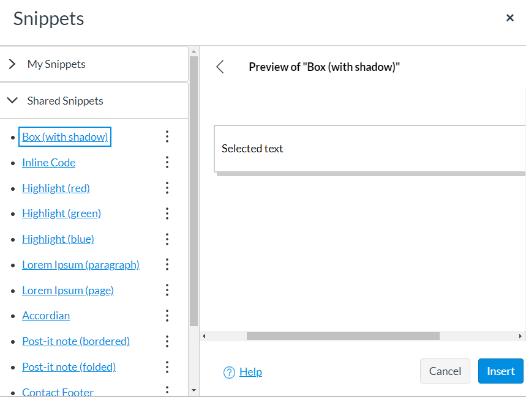Go back using the preview arrow
Image resolution: width=526 pixels, height=397 pixels.
[220, 67]
